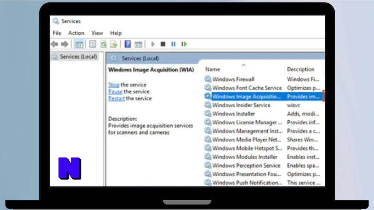Open the Help menu
The image size is (374, 210).
point(116,33)
